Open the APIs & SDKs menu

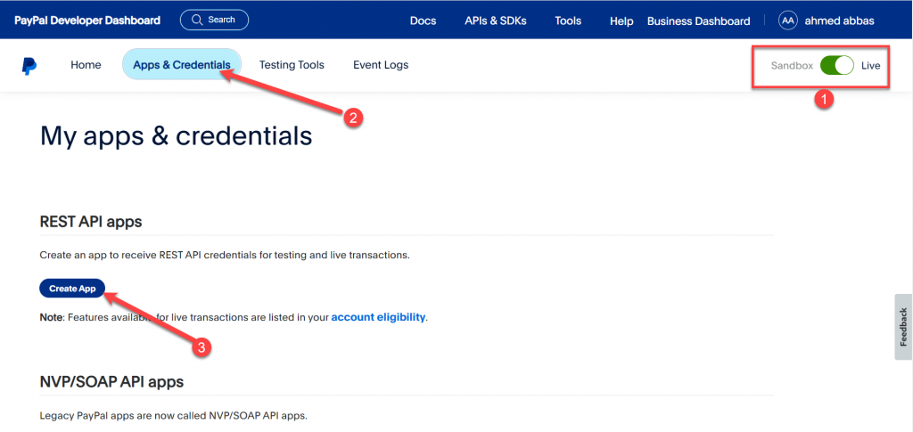pyautogui.click(x=496, y=20)
